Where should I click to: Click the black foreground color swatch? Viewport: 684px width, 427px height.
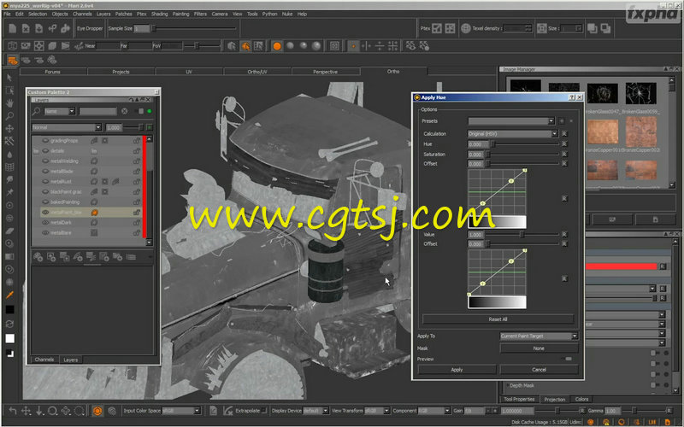(9, 309)
